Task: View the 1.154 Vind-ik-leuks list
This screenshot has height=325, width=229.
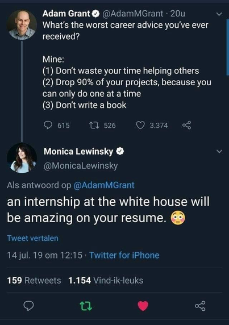Action: coord(106,281)
